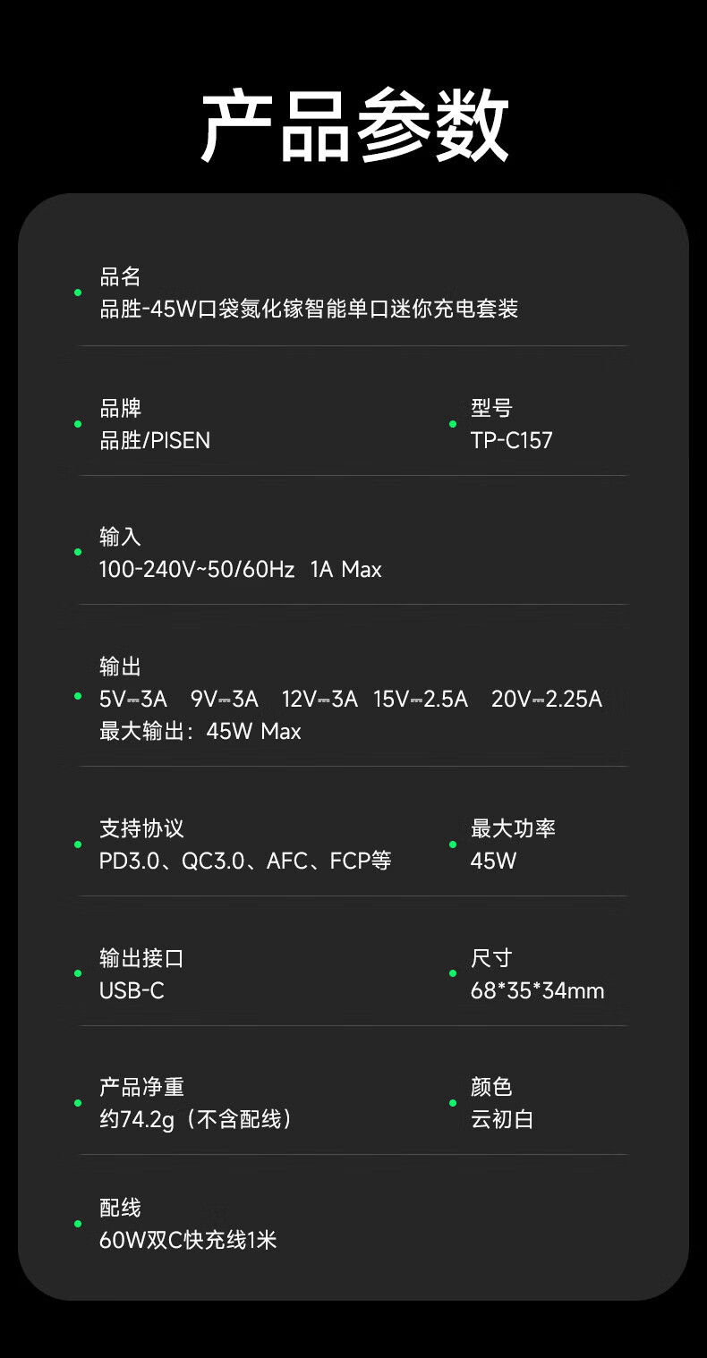This screenshot has width=707, height=1358.
Task: Tap the green dot next to 输出
Action: pyautogui.click(x=78, y=697)
